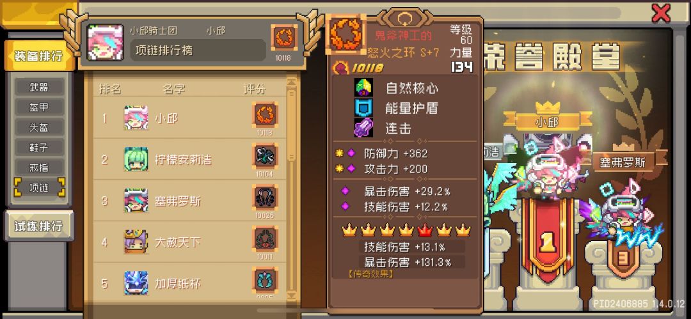Close the hall of fame window
This screenshot has height=319, width=691.
pos(660,13)
